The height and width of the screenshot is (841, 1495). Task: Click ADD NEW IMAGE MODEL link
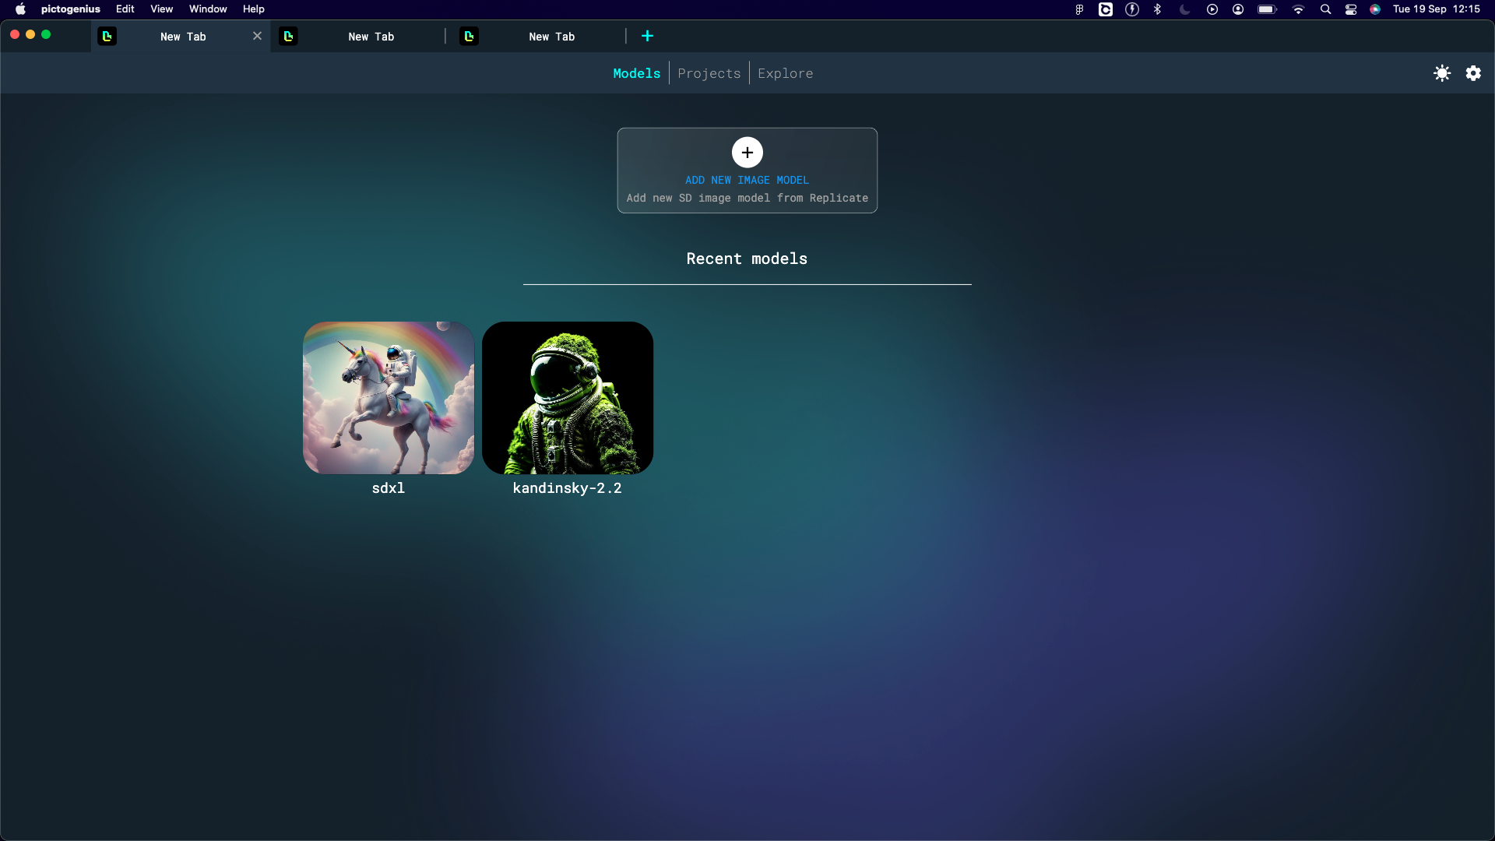747,180
